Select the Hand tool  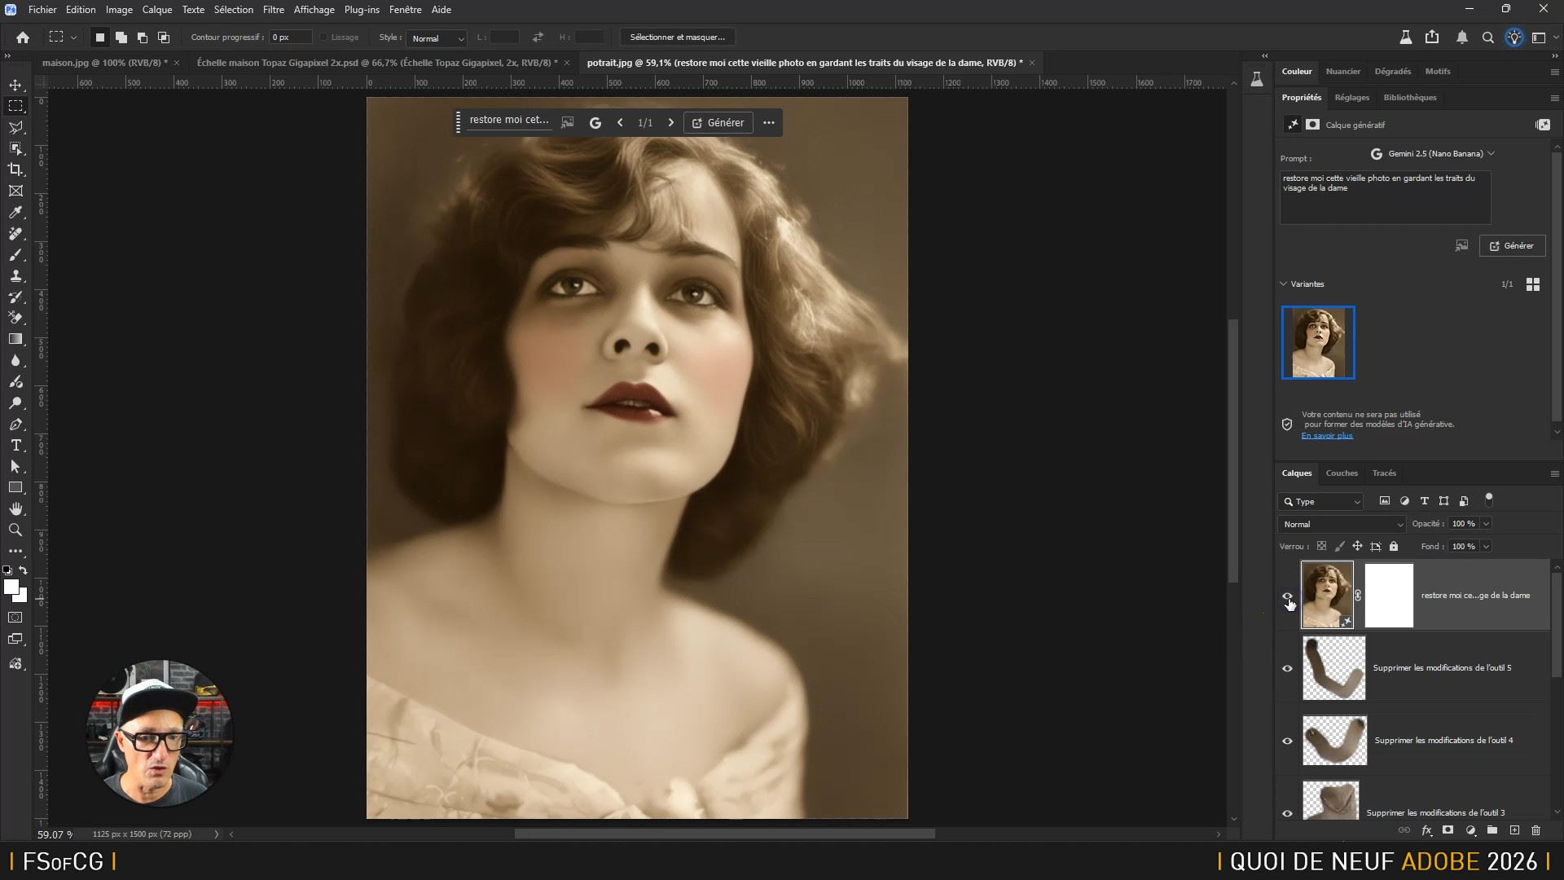pos(15,508)
